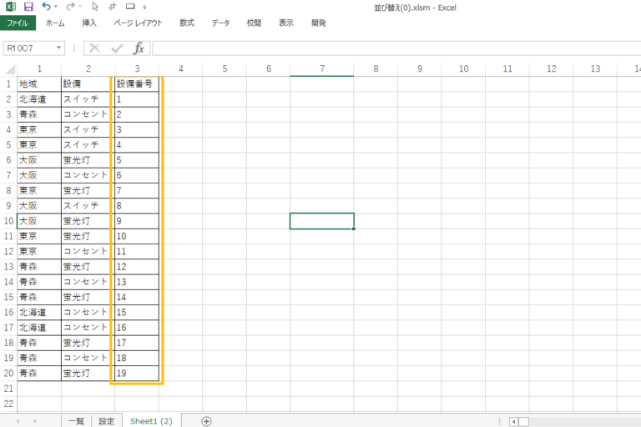Click the Save icon in quick access toolbar
Viewport: 641px width, 427px height.
pyautogui.click(x=28, y=7)
